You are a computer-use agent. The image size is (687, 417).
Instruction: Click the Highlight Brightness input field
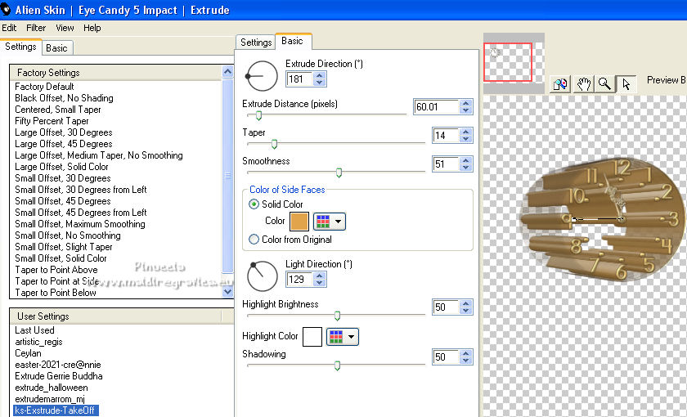(446, 307)
